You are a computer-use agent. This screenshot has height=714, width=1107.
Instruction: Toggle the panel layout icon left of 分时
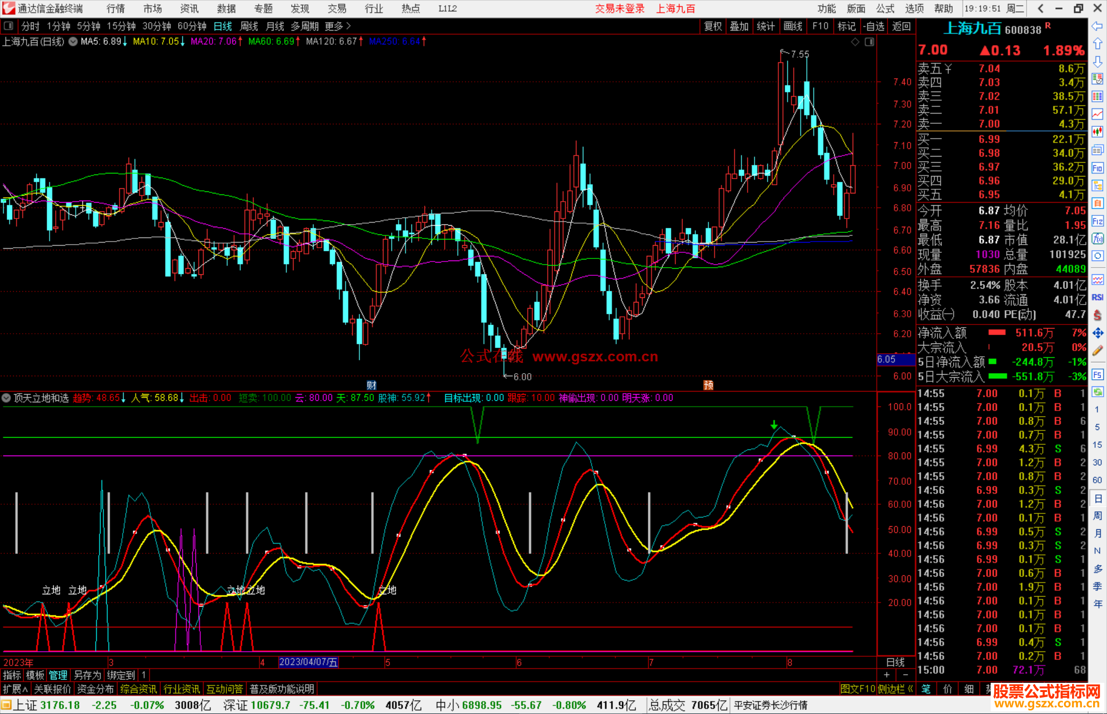pyautogui.click(x=9, y=26)
